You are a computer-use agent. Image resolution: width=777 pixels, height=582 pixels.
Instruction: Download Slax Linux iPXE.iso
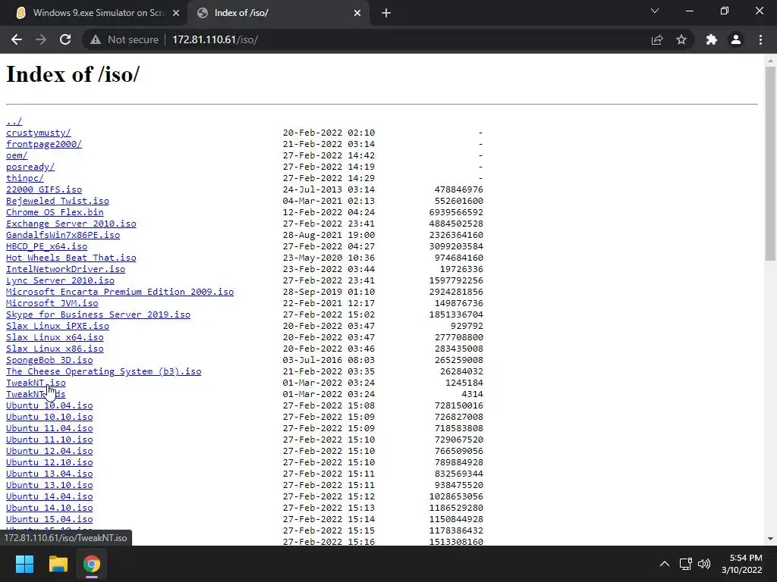58,326
